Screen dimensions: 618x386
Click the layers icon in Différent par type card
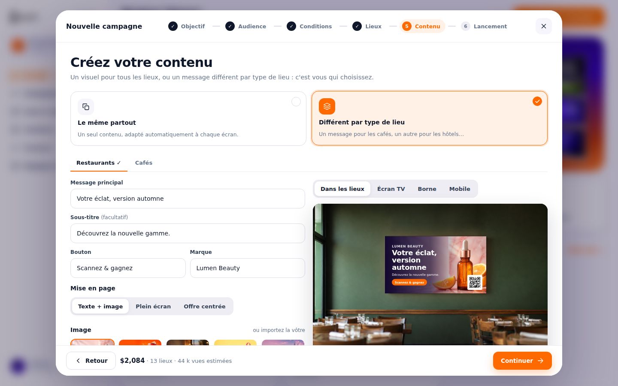[327, 106]
